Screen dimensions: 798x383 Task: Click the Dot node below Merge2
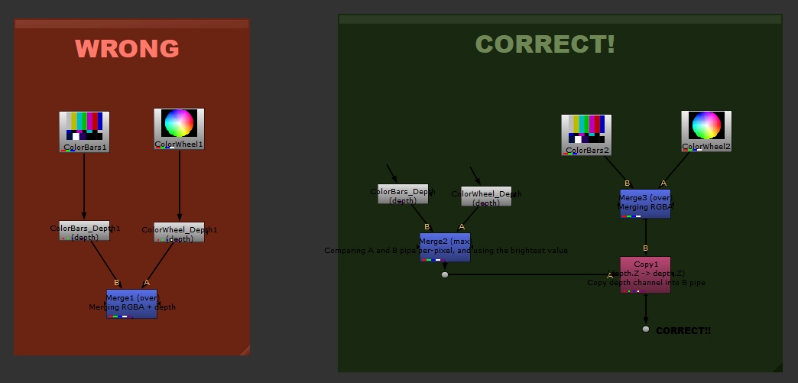445,274
